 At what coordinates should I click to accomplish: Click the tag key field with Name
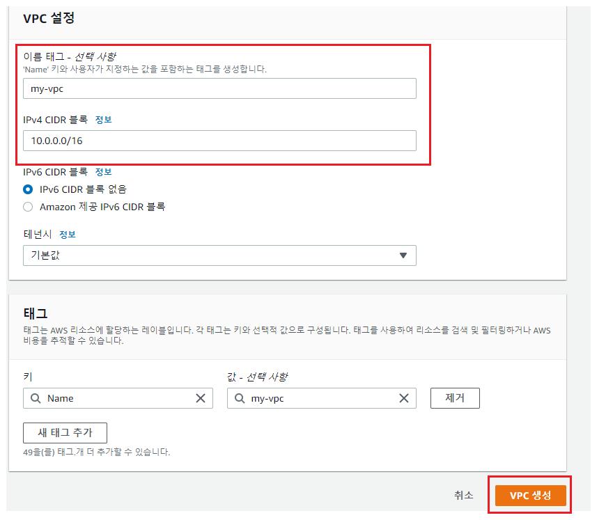tap(118, 398)
